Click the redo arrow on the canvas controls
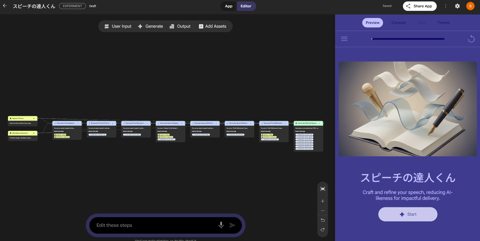This screenshot has height=241, width=480. tap(322, 229)
